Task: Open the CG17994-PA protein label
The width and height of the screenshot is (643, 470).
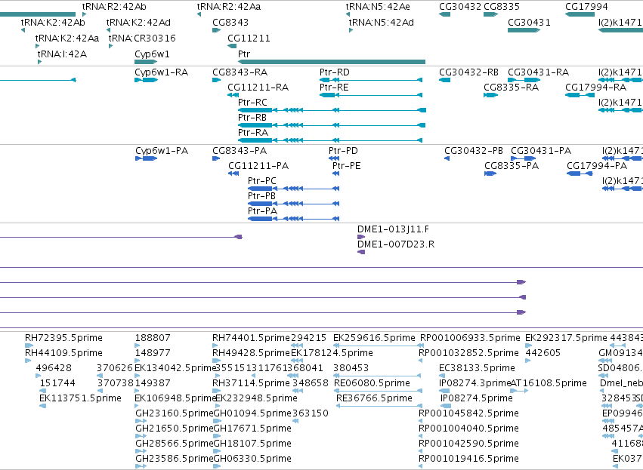Action: [x=597, y=166]
